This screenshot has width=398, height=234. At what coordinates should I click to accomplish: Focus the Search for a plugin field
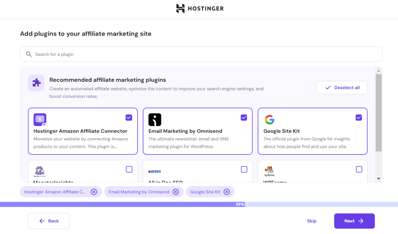pyautogui.click(x=201, y=54)
